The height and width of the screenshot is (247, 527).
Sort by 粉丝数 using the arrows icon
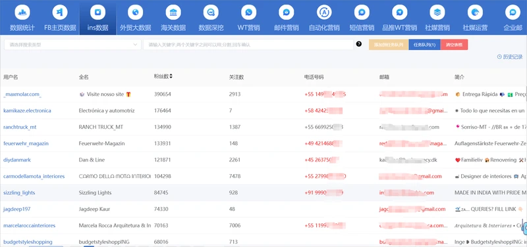(x=171, y=76)
